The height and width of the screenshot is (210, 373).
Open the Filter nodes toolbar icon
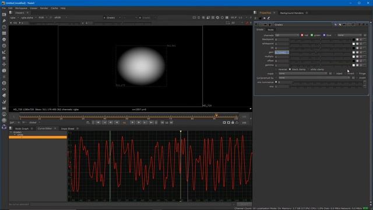(4, 45)
